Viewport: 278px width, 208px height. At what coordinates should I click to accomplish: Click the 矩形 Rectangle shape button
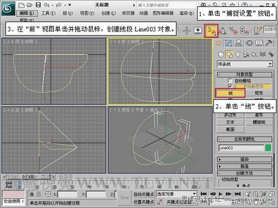[x=259, y=93]
